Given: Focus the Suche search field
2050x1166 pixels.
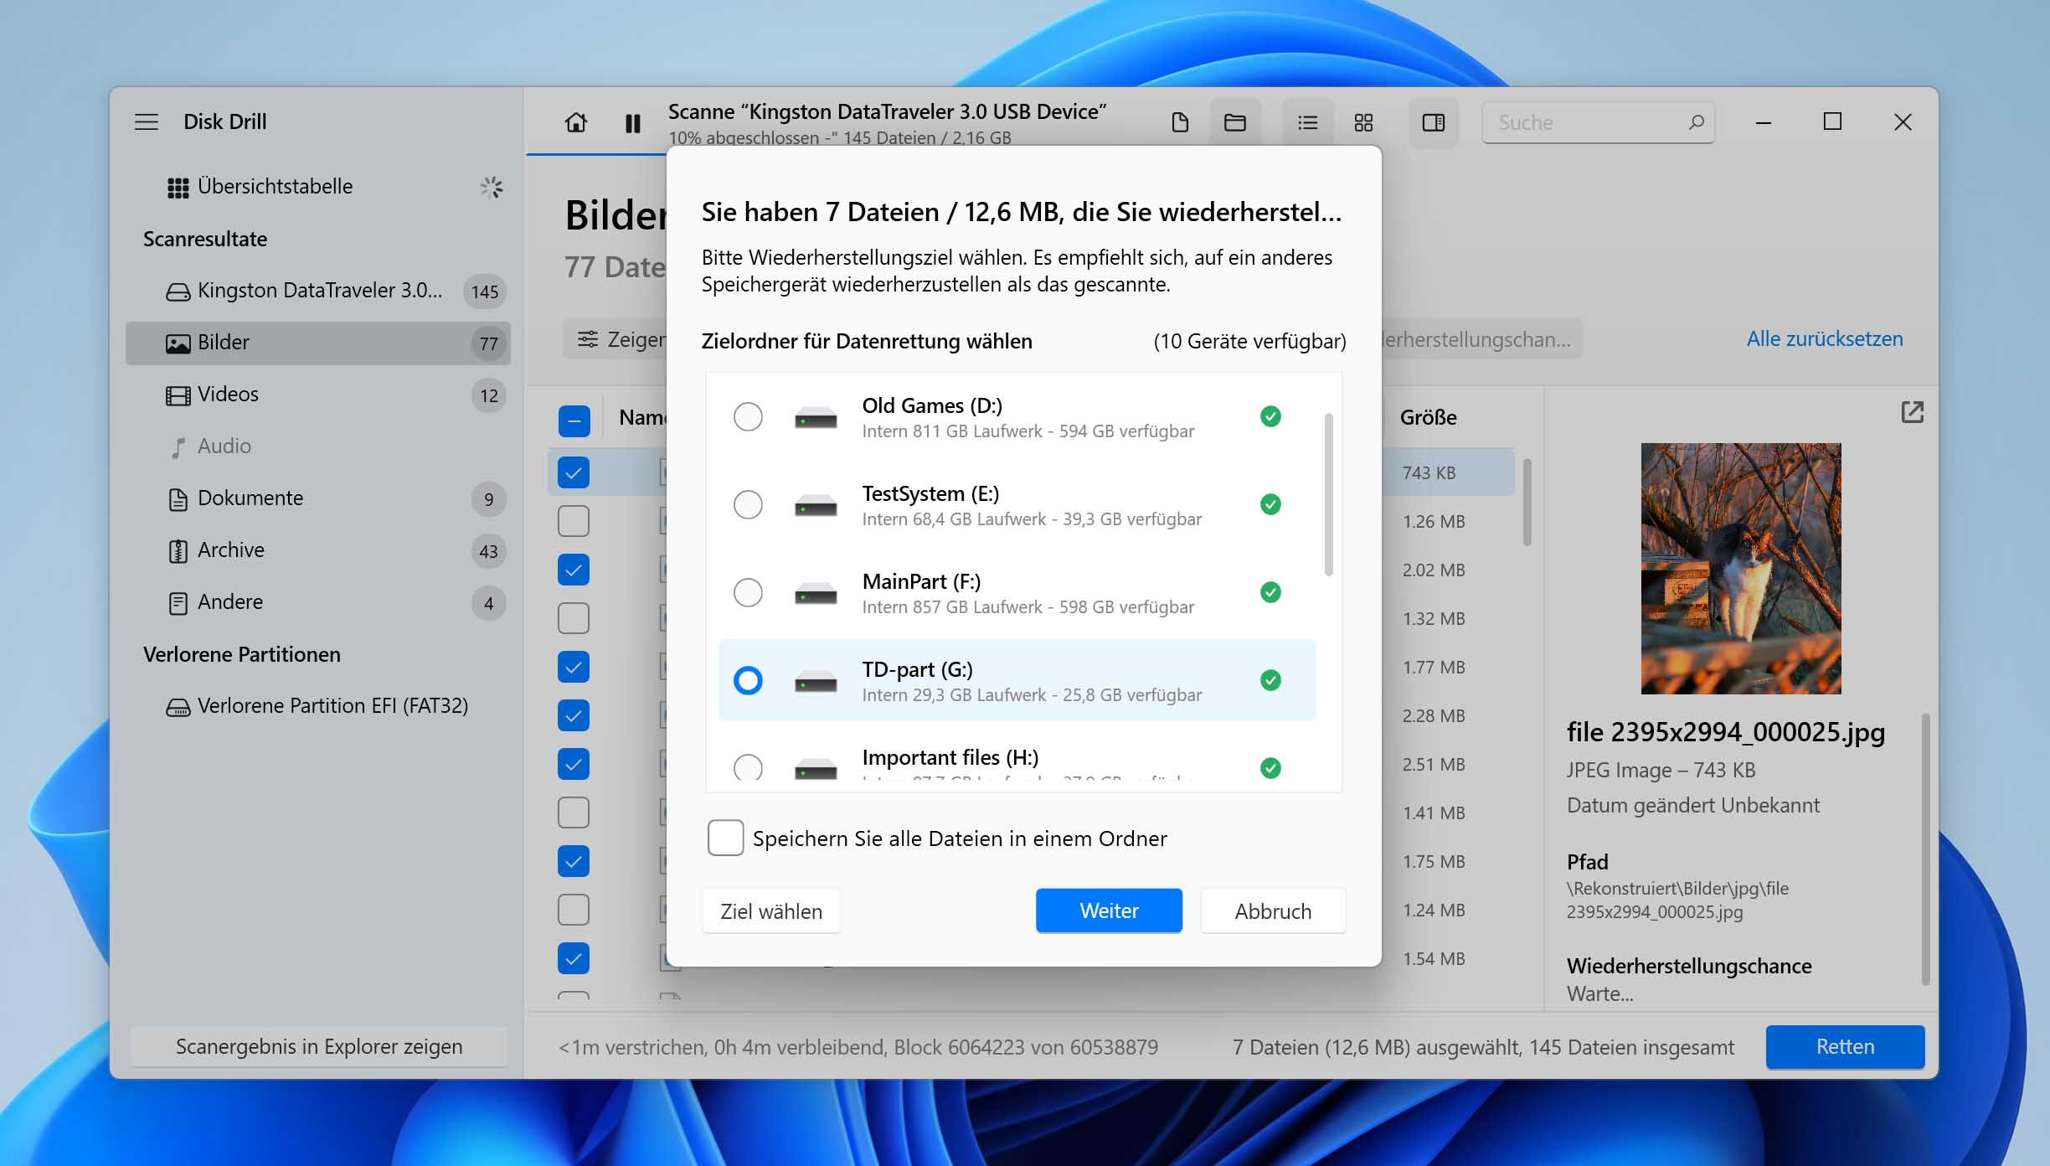Looking at the screenshot, I should (1598, 123).
